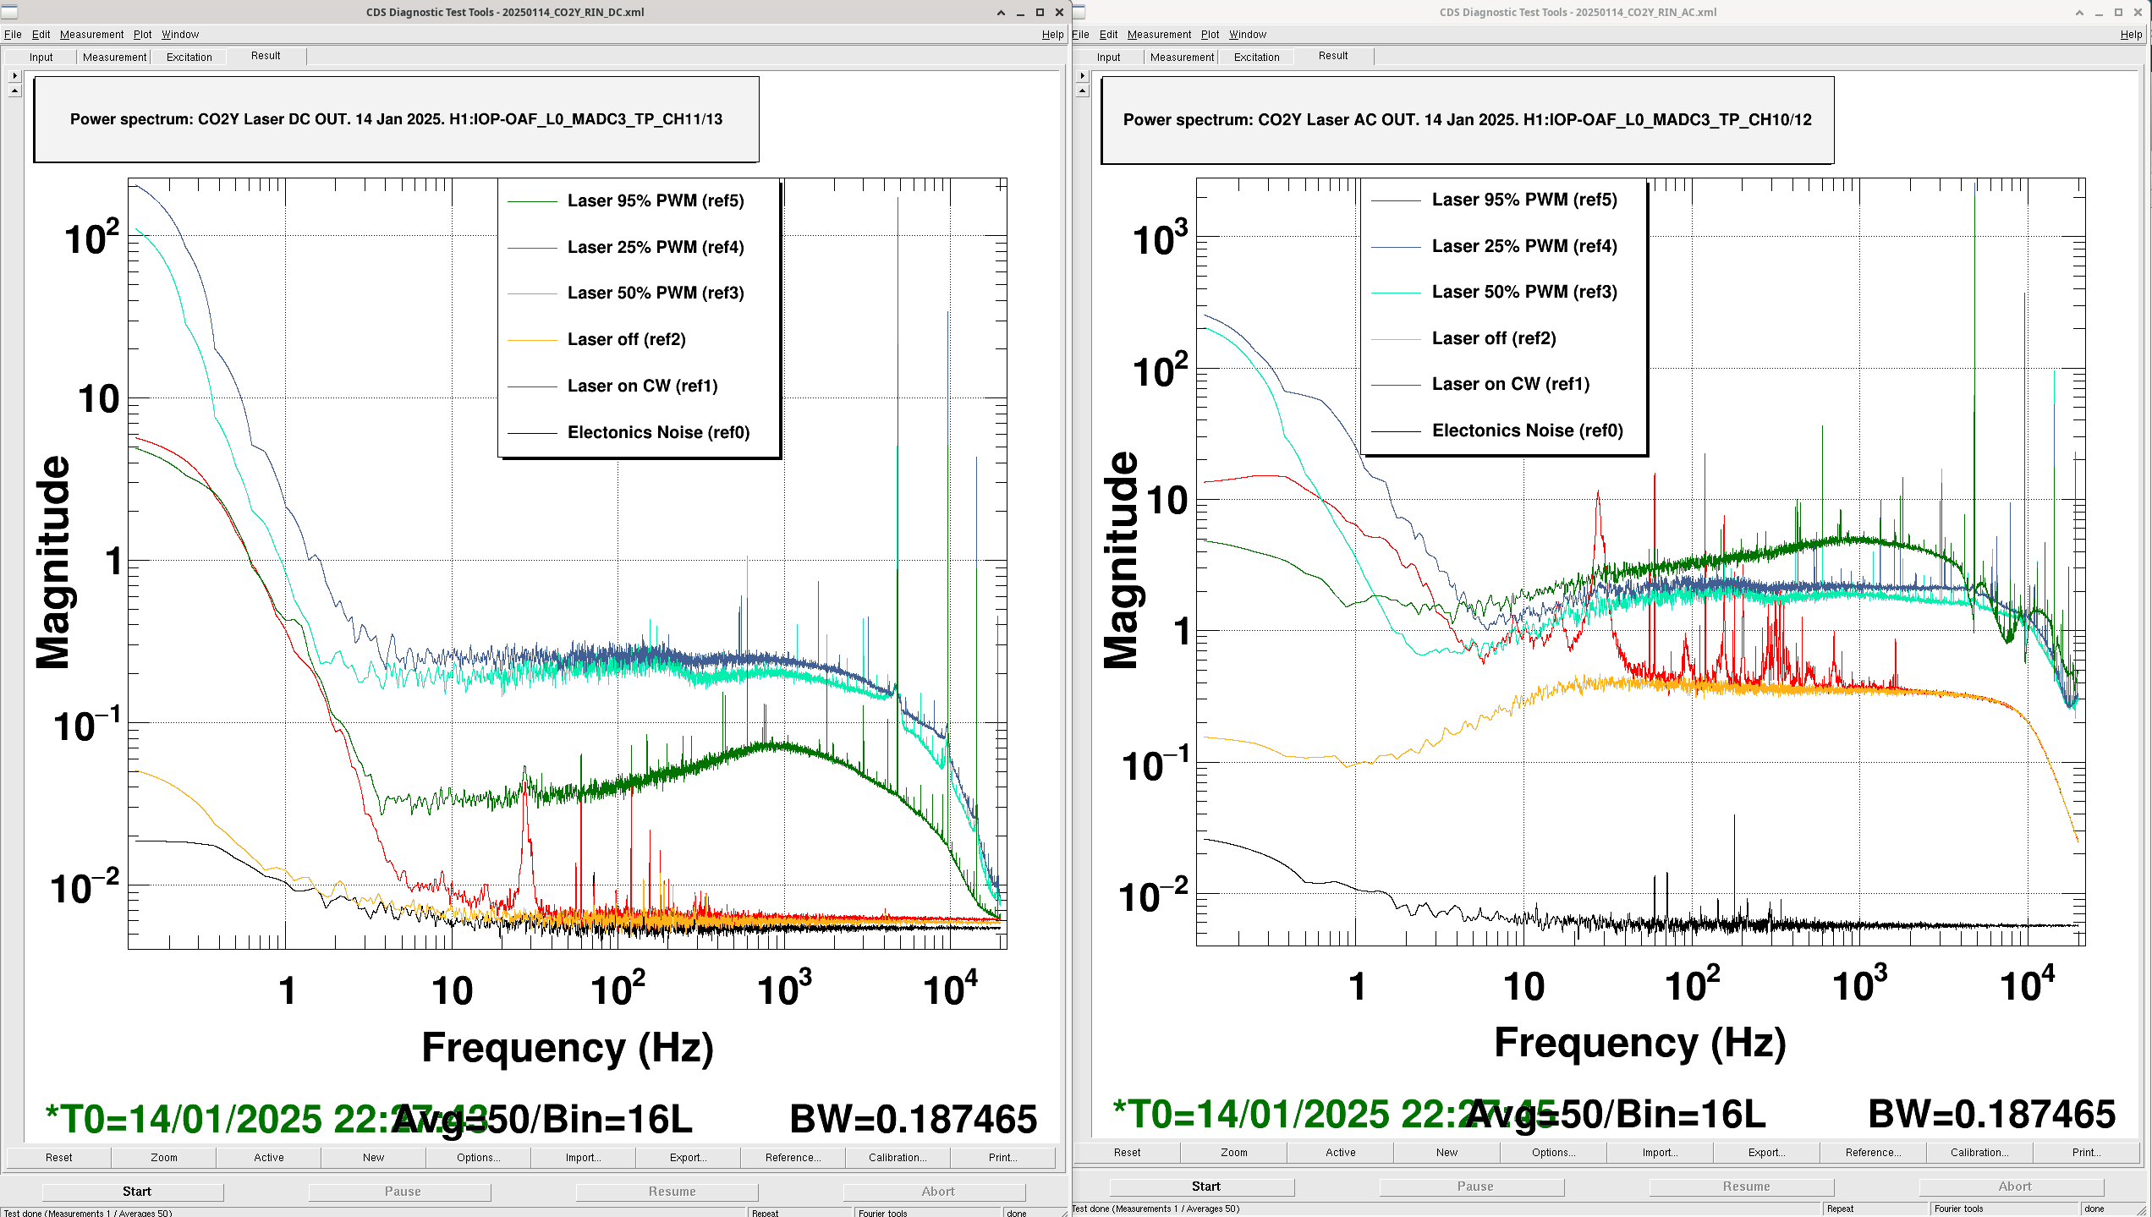2152x1217 pixels.
Task: Open Calibration... in the AC window
Action: click(1980, 1153)
